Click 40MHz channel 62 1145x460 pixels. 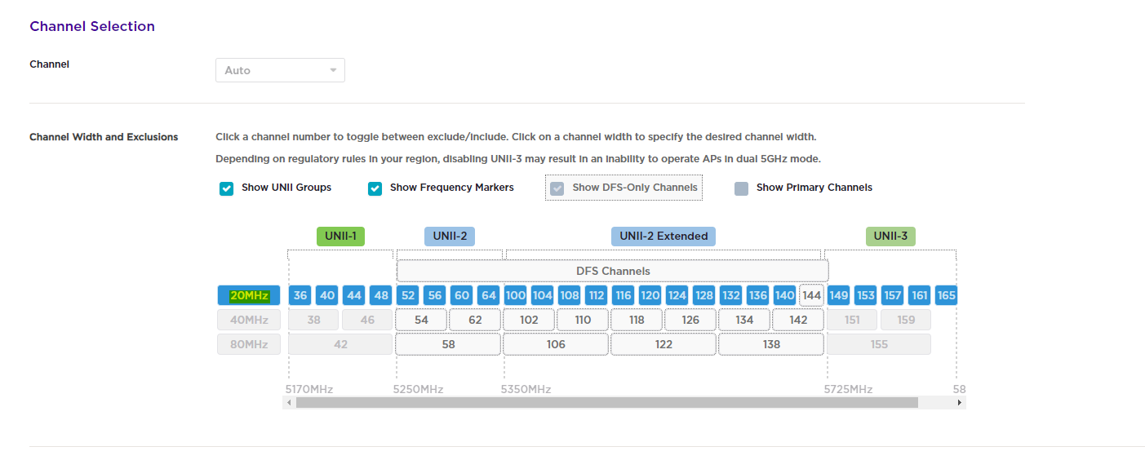click(475, 320)
